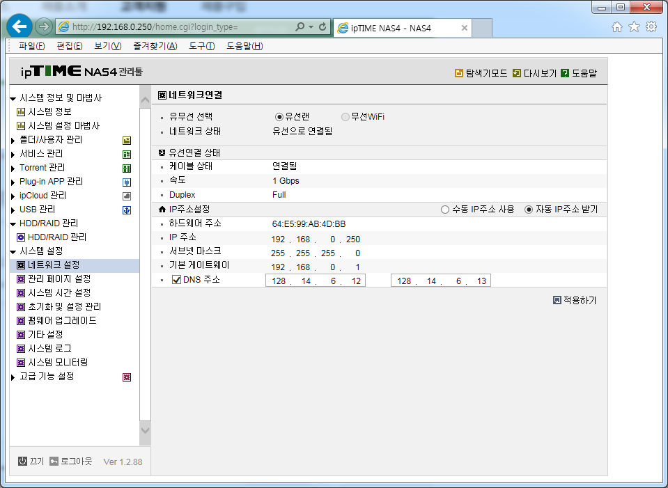Click icon beside Torrent 관리
The height and width of the screenshot is (488, 668).
click(x=127, y=168)
